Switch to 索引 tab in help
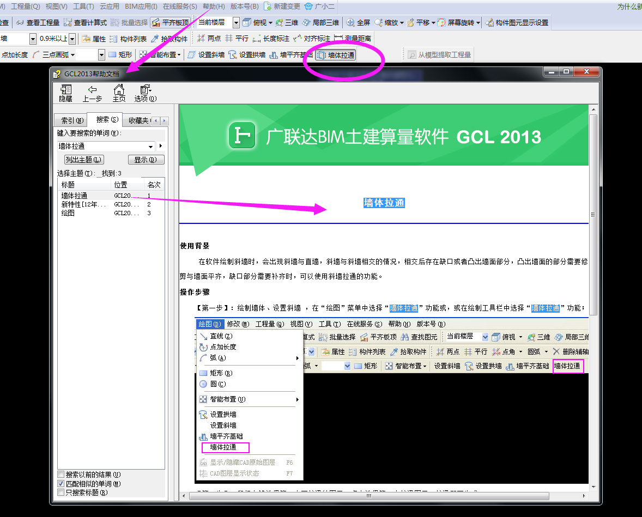The image size is (642, 517). pyautogui.click(x=72, y=120)
